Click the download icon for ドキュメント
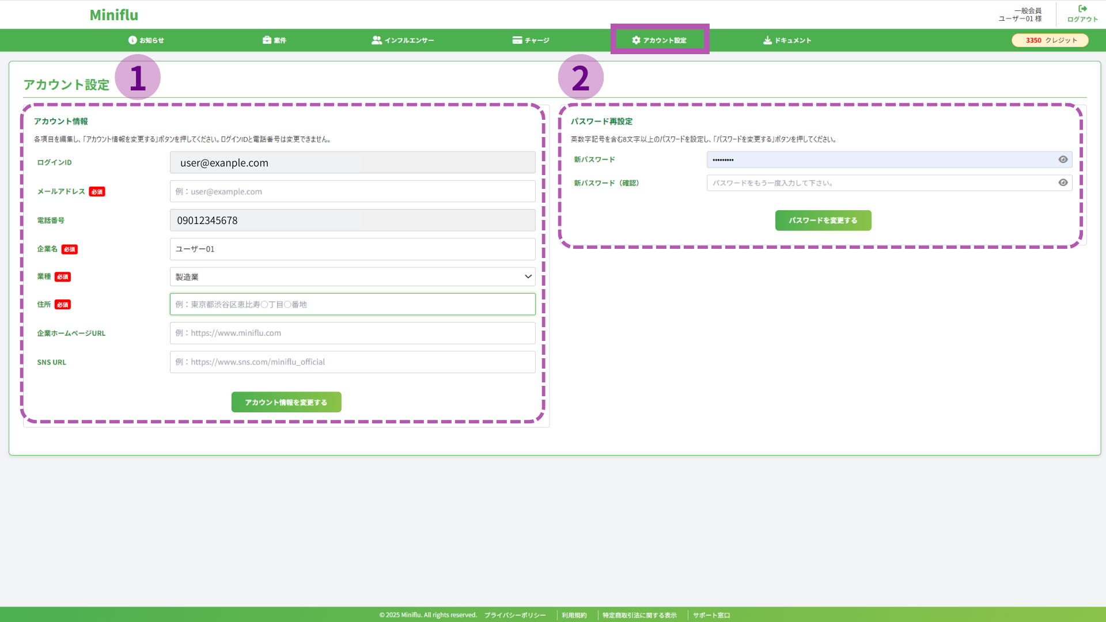 pos(767,40)
